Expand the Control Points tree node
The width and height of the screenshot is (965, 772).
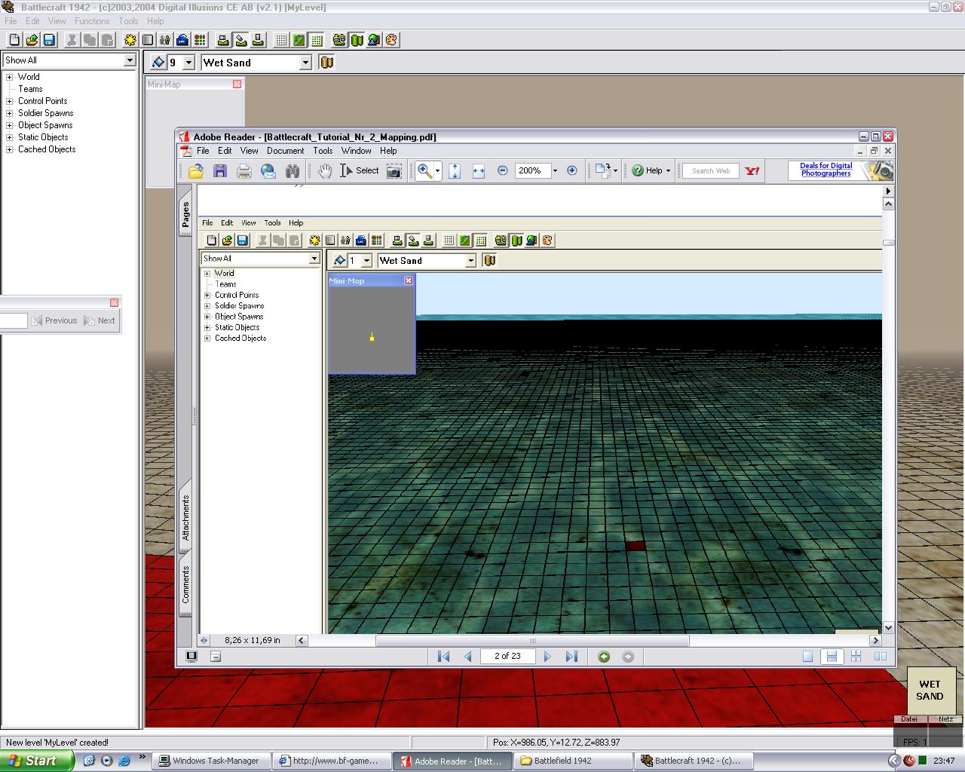[x=10, y=101]
